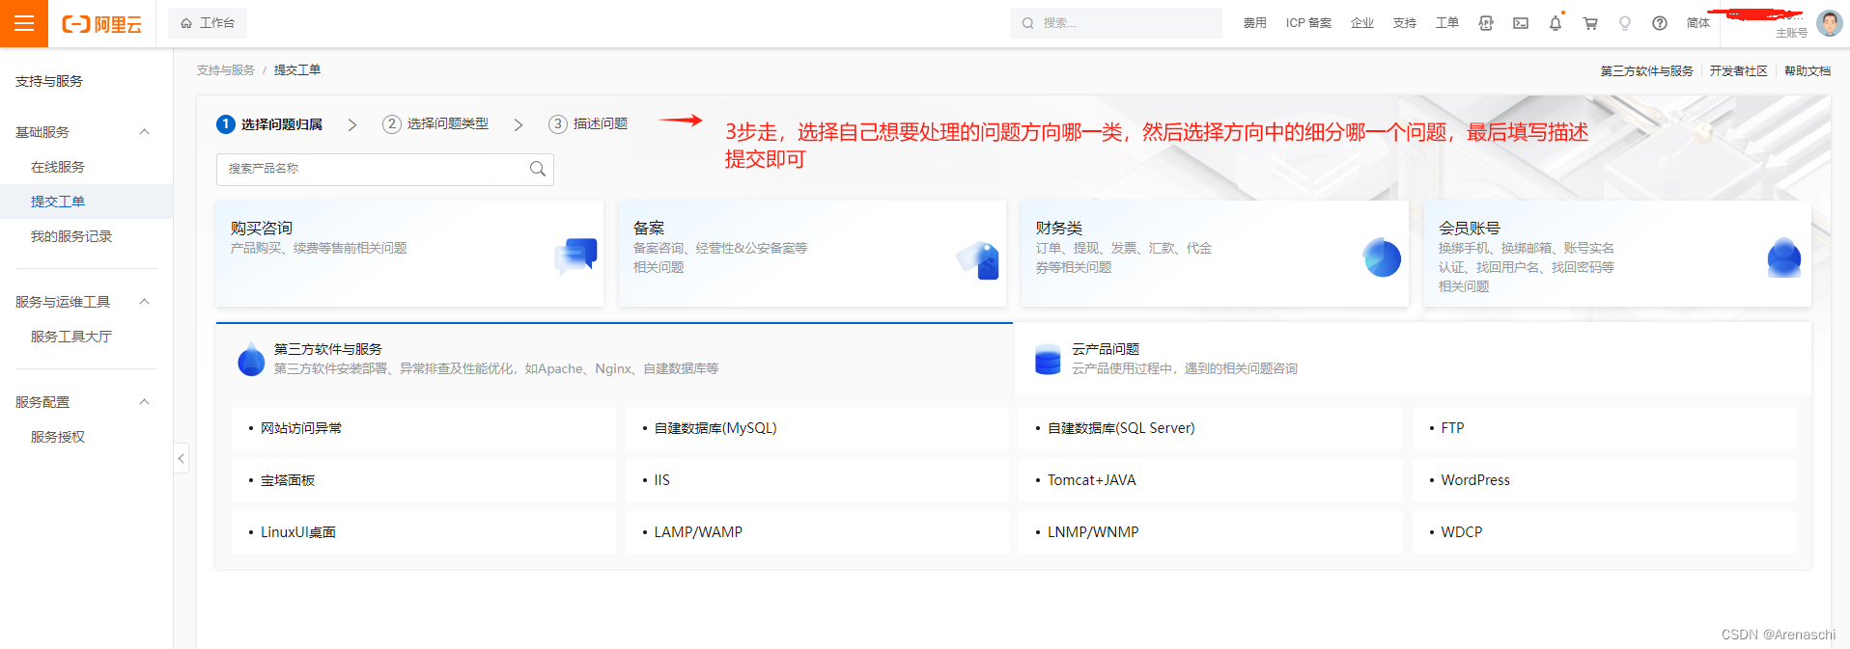
Task: Go to step 2 选择问题类型
Action: [435, 124]
